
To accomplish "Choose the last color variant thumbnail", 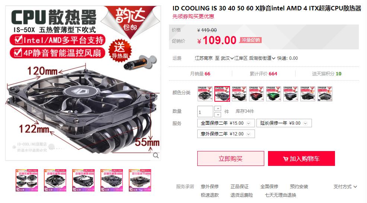I will (x=325, y=94).
